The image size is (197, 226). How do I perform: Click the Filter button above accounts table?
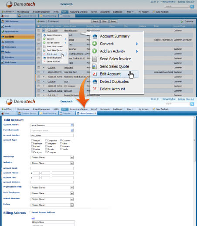click(104, 21)
